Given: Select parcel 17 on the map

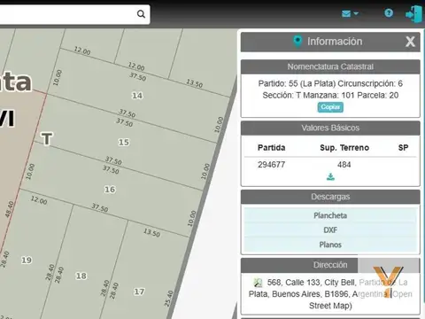Looking at the screenshot, I should coord(139,292).
